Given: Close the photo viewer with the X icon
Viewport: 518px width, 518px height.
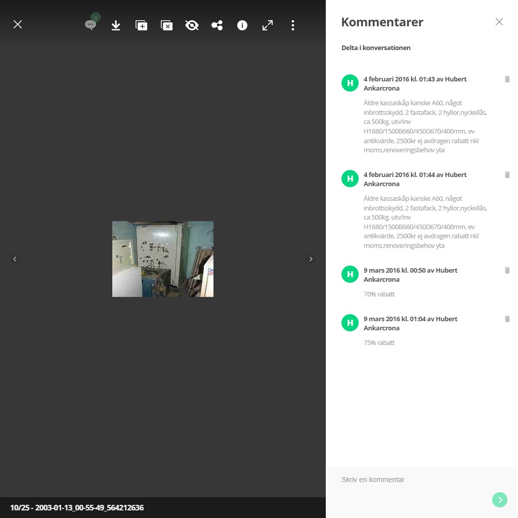Looking at the screenshot, I should click(x=18, y=24).
